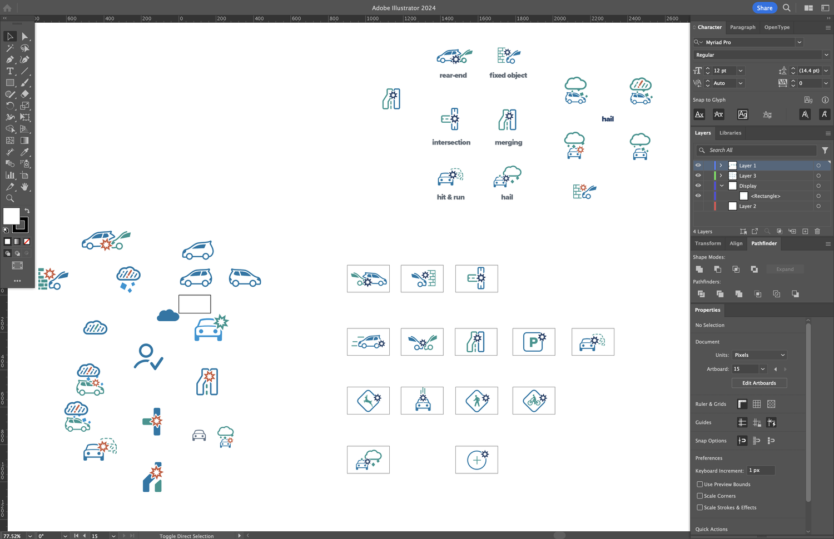Enable Use Preview Bounds
Screen dimensions: 834x539
point(699,484)
